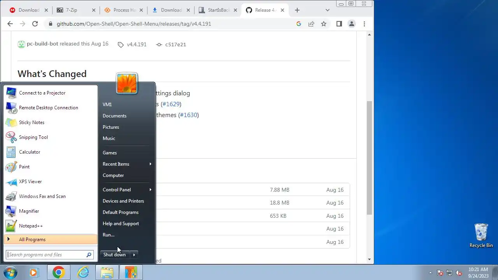
Task: Switch to the StartIsBack tab
Action: 218,10
